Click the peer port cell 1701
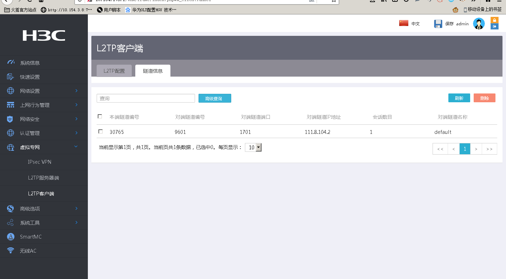The height and width of the screenshot is (279, 506). pos(246,132)
